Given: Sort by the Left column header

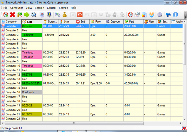Looking at the screenshot, I should click(x=32, y=22).
